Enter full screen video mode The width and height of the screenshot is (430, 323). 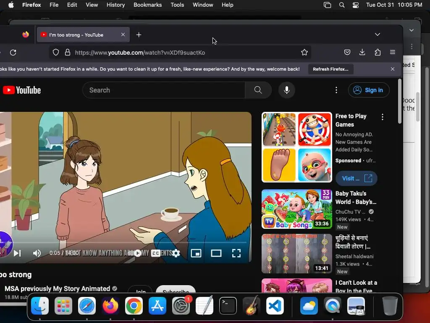(x=236, y=253)
